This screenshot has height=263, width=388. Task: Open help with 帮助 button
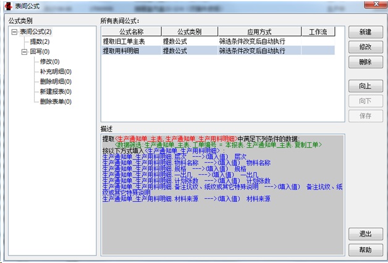(365, 249)
